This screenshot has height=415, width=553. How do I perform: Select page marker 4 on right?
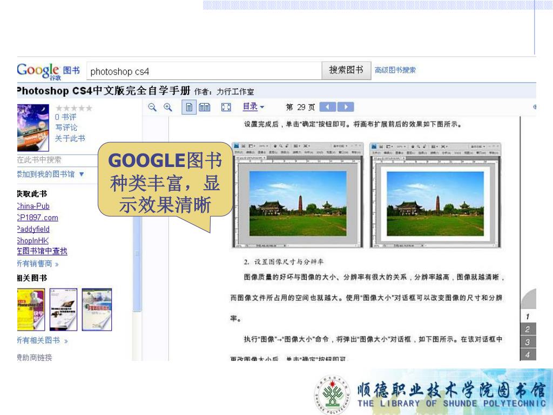pyautogui.click(x=528, y=354)
